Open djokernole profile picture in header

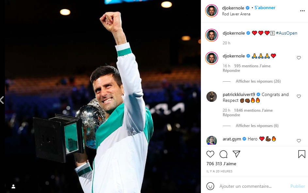pos(212,10)
